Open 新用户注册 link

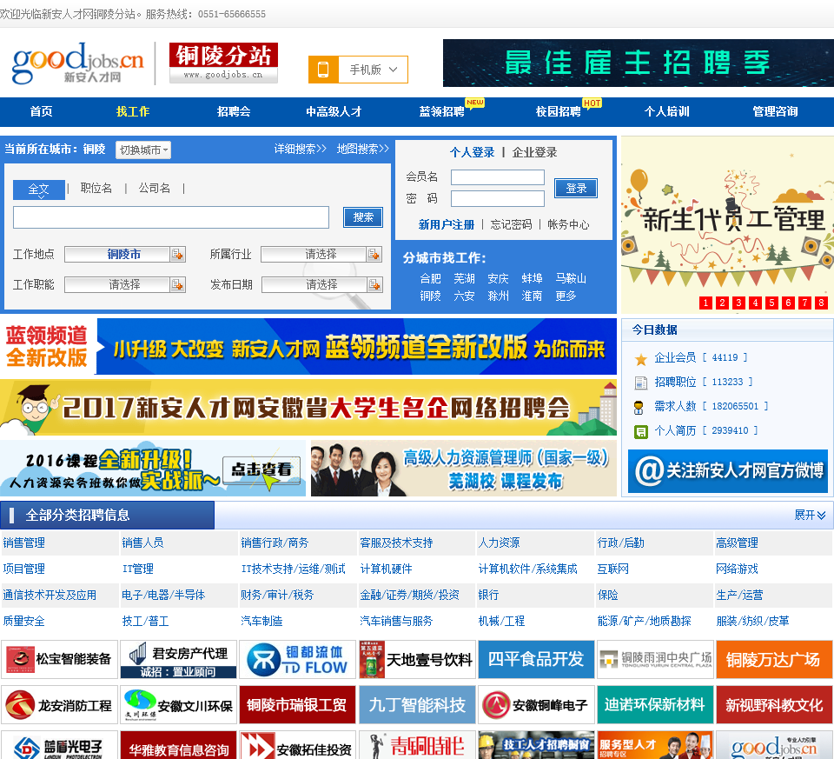[447, 224]
